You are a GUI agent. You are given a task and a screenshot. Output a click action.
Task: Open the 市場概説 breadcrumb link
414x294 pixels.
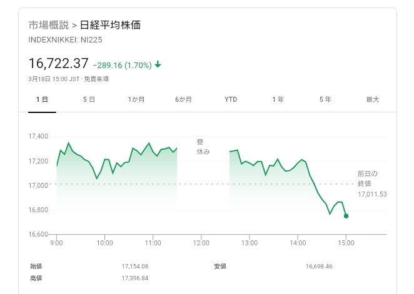click(x=48, y=26)
